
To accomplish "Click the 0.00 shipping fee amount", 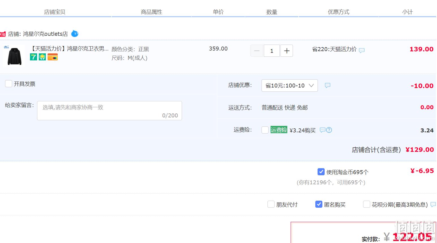I will click(x=427, y=107).
